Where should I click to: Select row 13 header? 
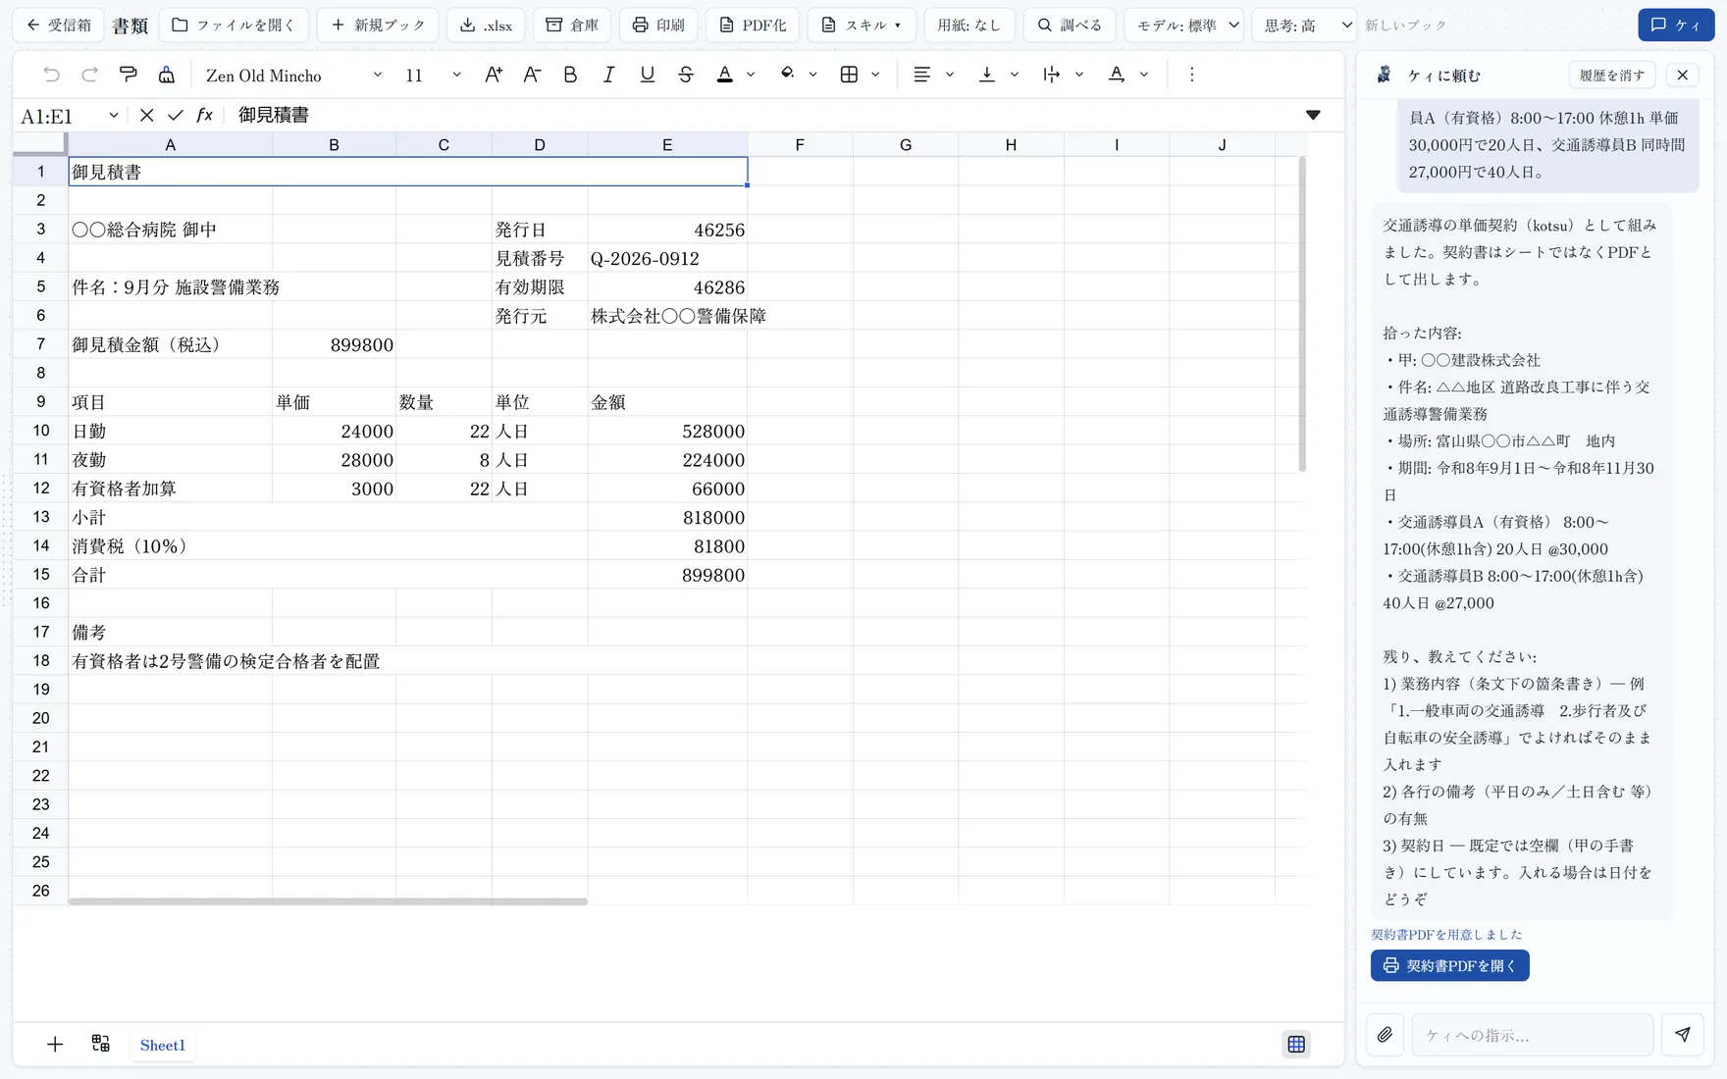pyautogui.click(x=40, y=517)
